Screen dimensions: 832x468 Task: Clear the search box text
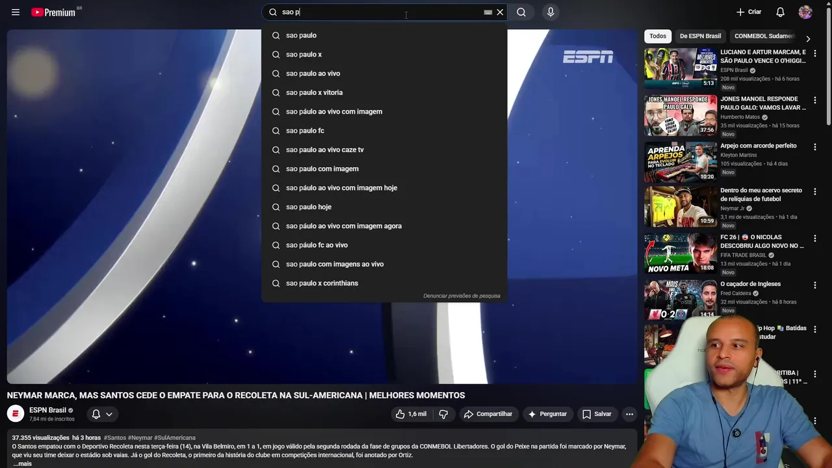[500, 12]
